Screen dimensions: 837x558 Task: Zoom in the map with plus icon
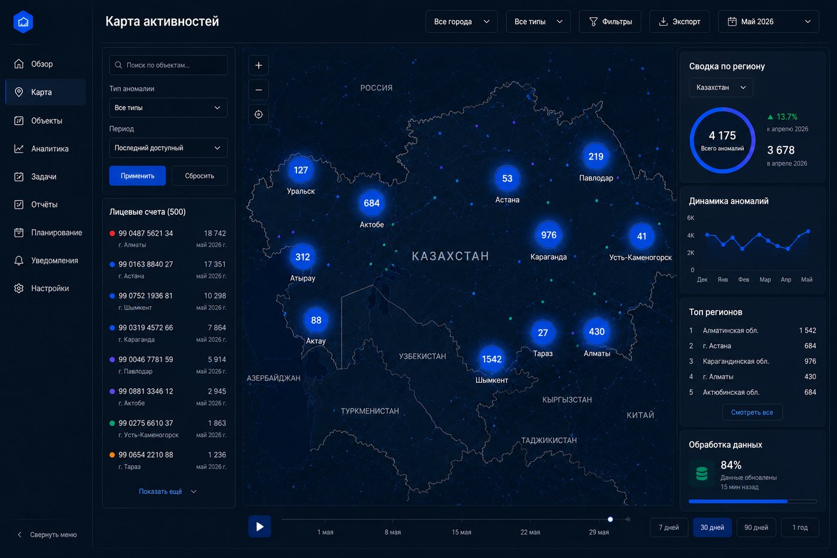[x=258, y=65]
